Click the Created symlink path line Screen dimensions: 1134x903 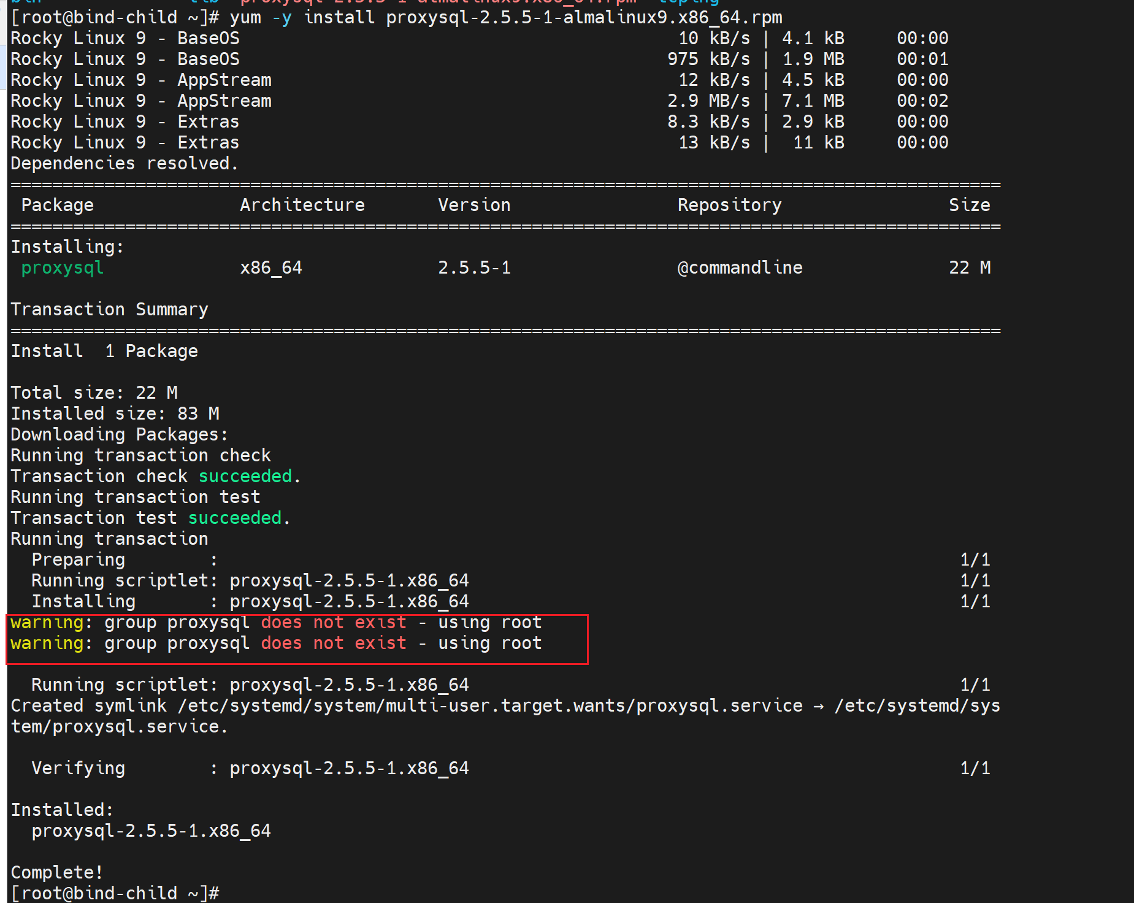coord(504,705)
